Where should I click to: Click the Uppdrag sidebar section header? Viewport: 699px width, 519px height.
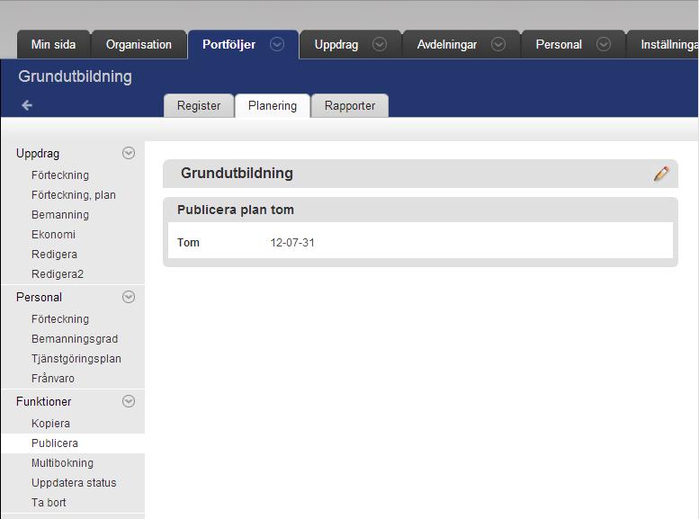[38, 154]
